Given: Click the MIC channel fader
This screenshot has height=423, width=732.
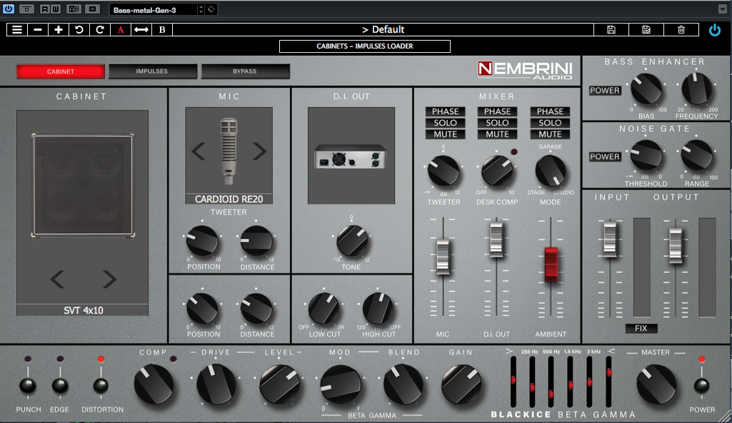Looking at the screenshot, I should tap(443, 255).
